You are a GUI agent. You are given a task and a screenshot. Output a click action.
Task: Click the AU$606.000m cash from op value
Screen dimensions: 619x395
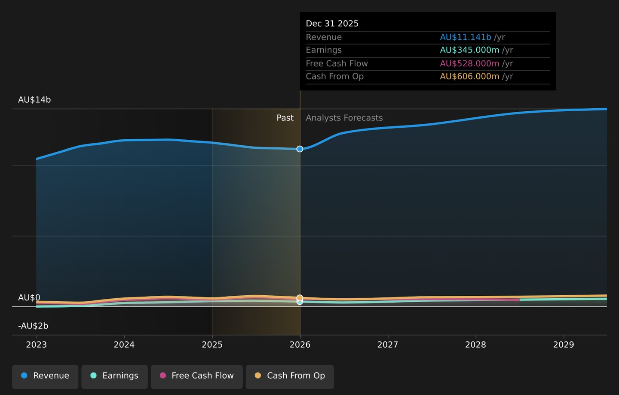469,77
